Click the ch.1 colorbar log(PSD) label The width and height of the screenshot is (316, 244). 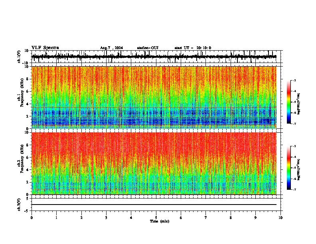point(299,104)
